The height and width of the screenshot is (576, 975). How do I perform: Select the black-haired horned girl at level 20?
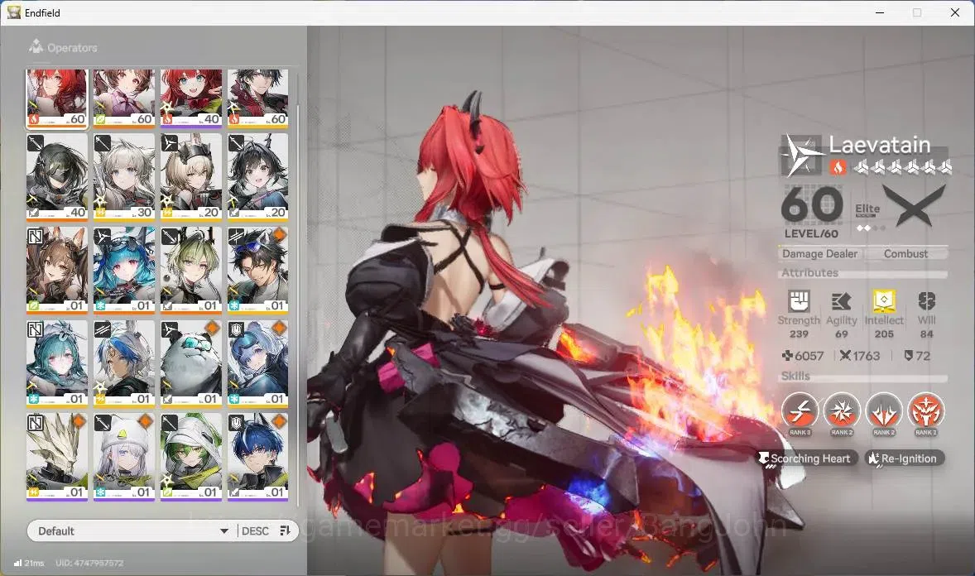[258, 177]
